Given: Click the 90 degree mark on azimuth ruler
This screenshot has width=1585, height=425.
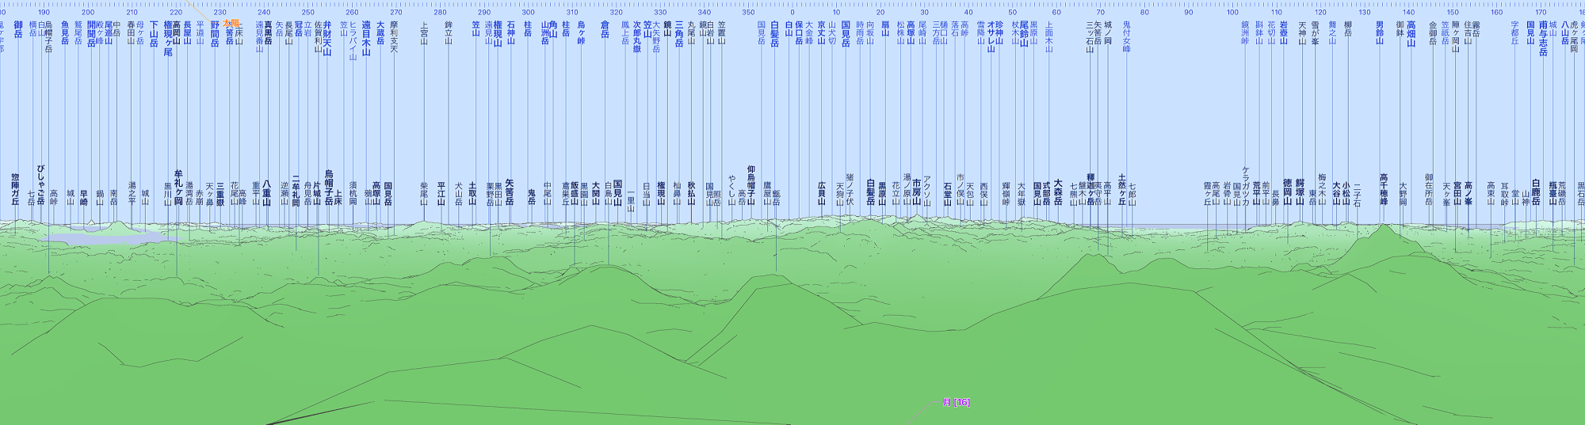Looking at the screenshot, I should coord(1188,13).
